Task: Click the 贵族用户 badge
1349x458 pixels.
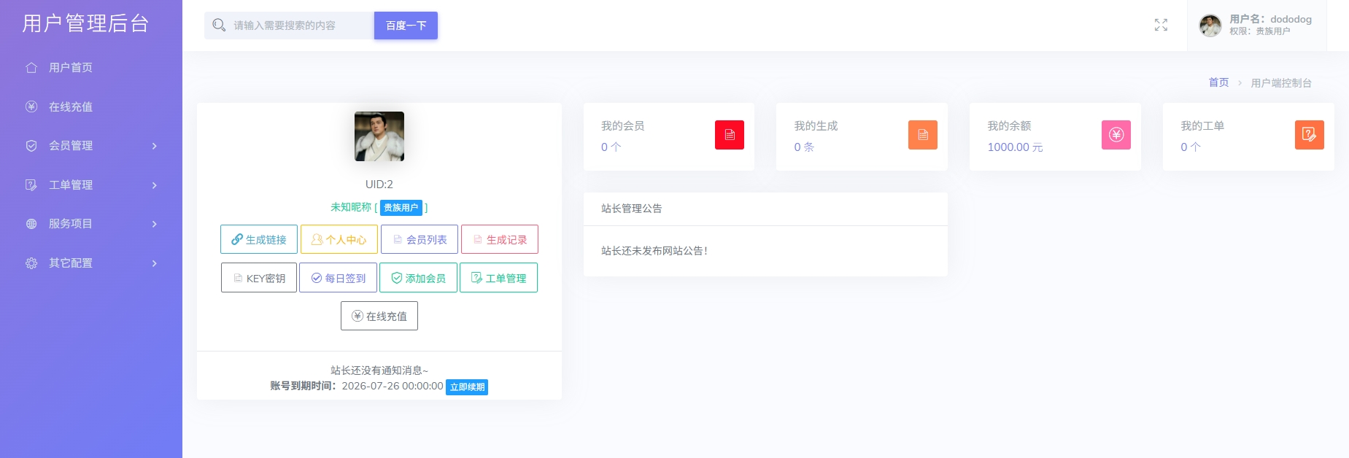Action: point(401,208)
